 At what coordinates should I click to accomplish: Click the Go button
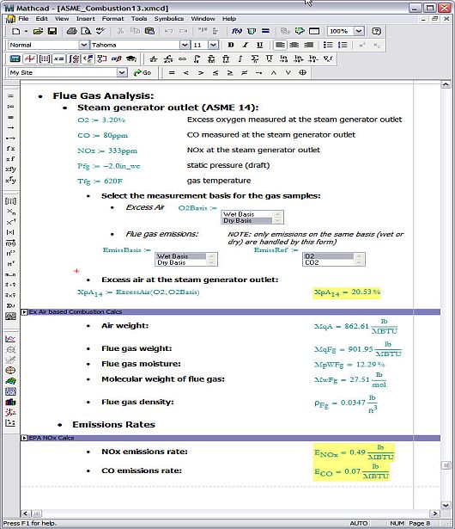(143, 72)
